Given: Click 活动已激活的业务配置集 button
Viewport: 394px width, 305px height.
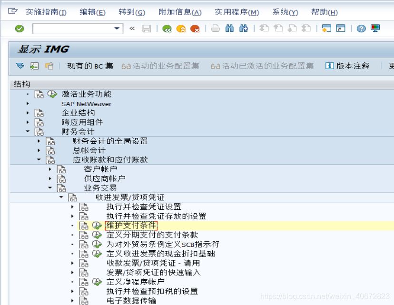Looking at the screenshot, I should point(262,66).
